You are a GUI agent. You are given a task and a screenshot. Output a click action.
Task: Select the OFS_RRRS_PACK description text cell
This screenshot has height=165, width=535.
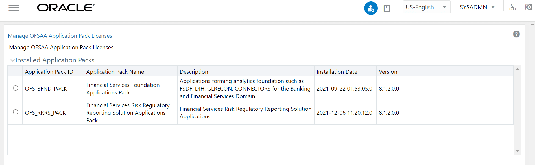coord(245,112)
